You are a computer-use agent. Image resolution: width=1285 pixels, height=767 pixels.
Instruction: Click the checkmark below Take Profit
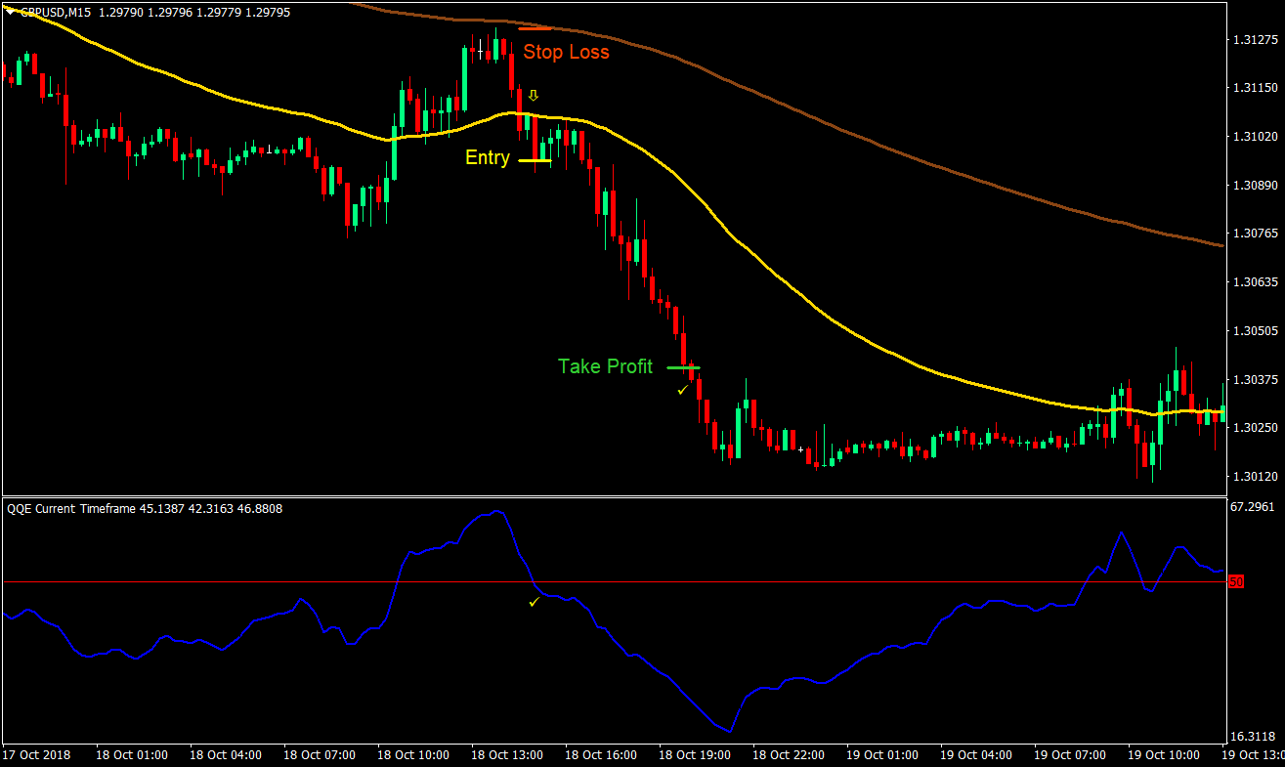pyautogui.click(x=684, y=388)
